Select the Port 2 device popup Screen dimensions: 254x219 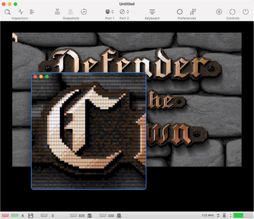(x=124, y=12)
